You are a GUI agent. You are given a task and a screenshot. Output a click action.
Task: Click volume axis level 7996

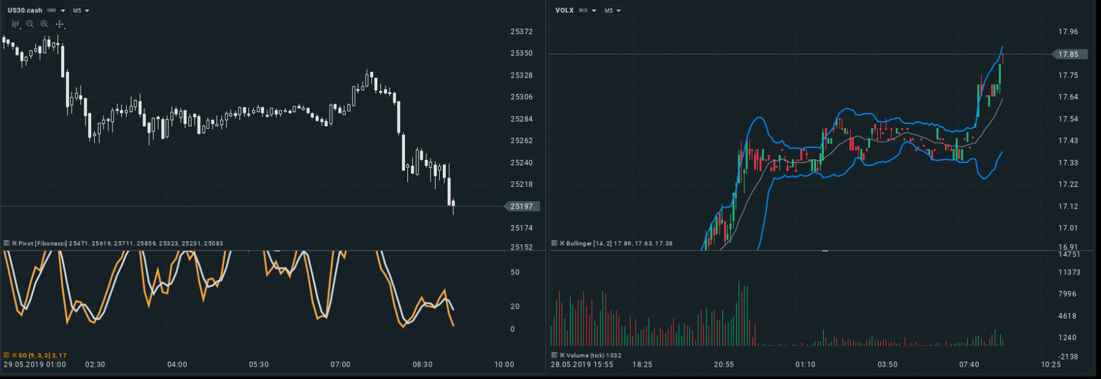(1067, 294)
